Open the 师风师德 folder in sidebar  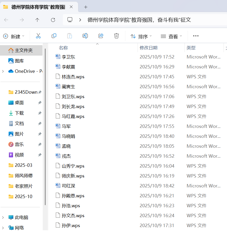click(x=23, y=176)
